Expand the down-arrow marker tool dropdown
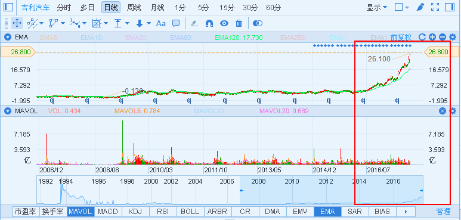Image resolution: width=461 pixels, height=220 pixels. point(148,23)
